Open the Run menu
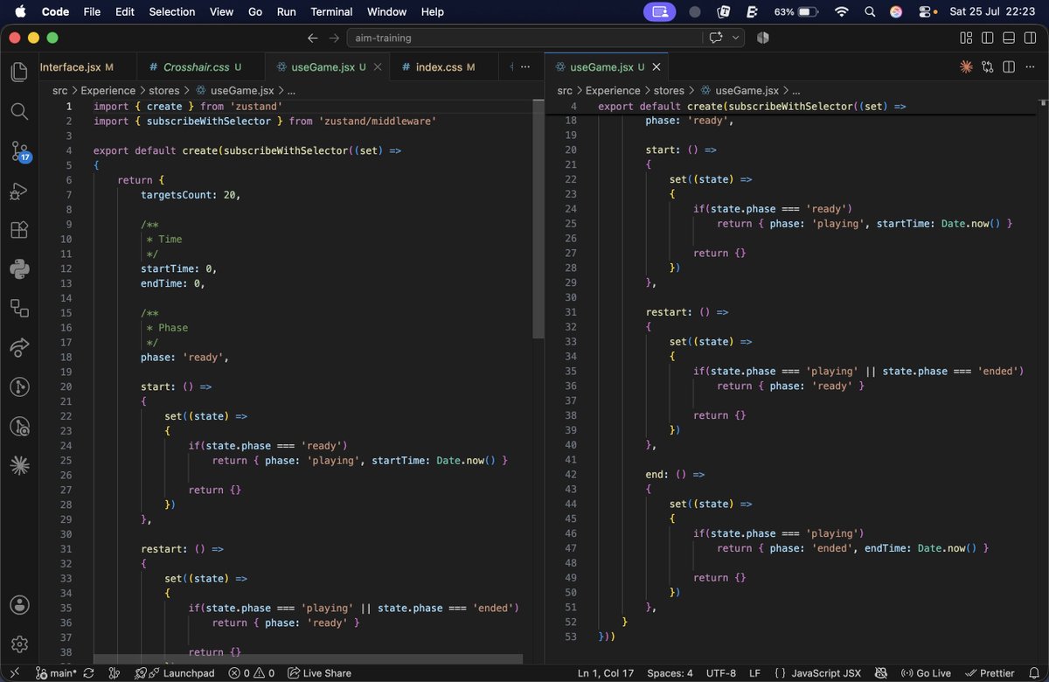The width and height of the screenshot is (1049, 682). [286, 11]
